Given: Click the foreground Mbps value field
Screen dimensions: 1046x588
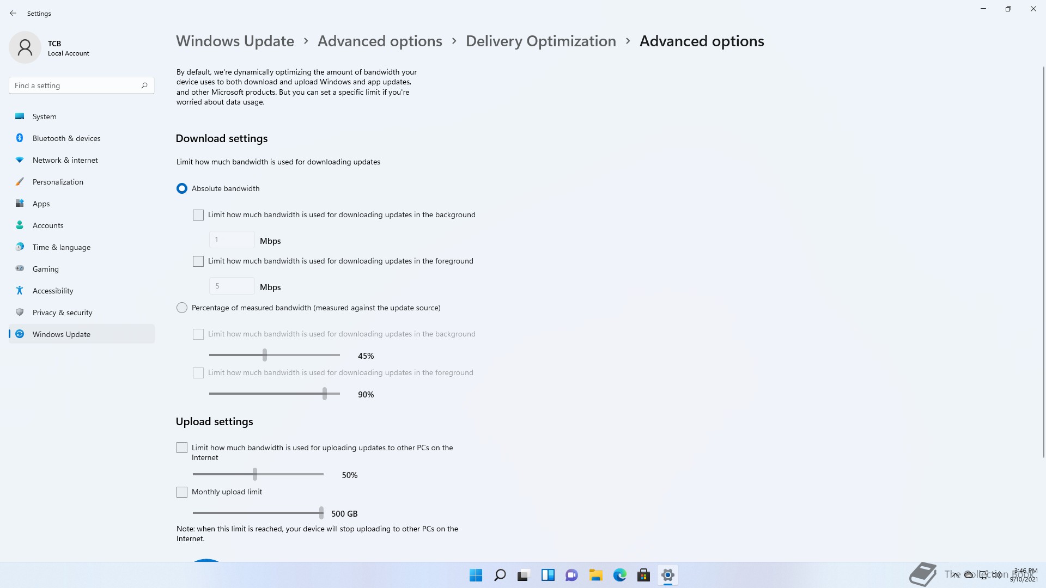Looking at the screenshot, I should [x=232, y=286].
